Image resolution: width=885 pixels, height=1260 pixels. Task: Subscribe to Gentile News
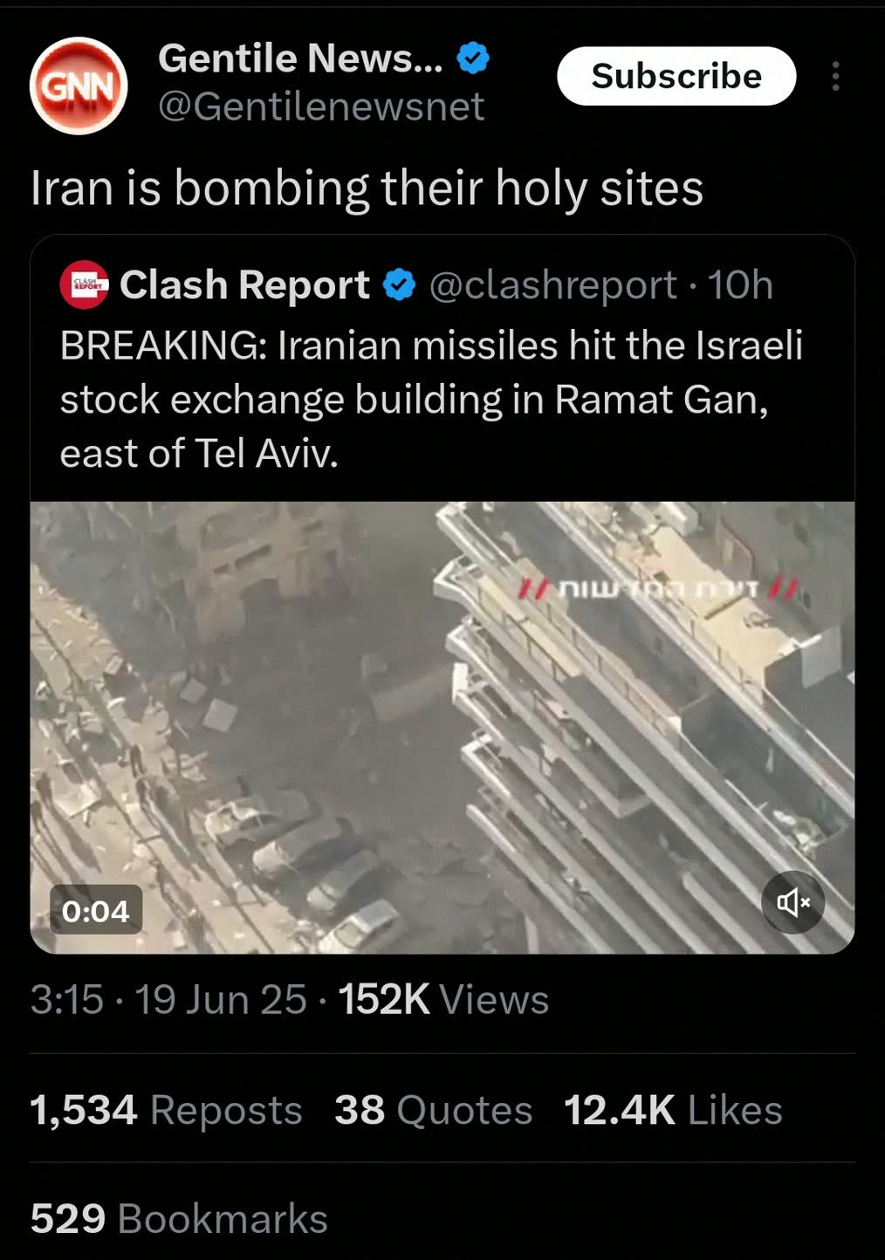point(676,76)
